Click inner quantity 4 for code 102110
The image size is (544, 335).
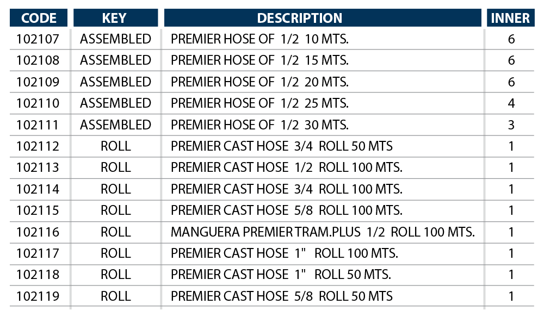point(511,103)
